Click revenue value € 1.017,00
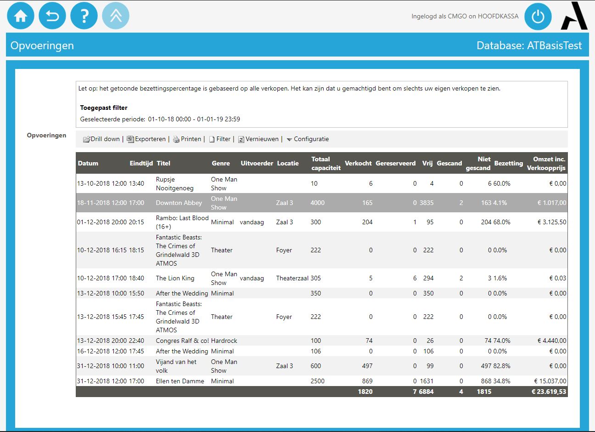The width and height of the screenshot is (595, 432). coord(552,203)
